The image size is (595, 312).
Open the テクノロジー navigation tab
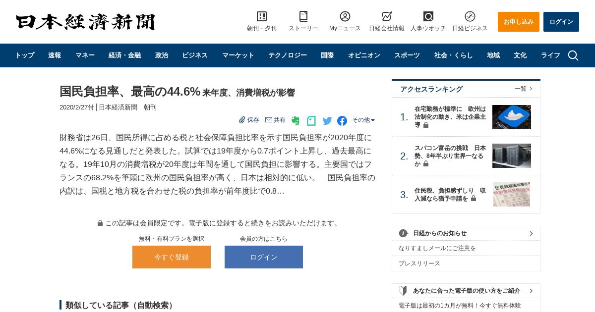(x=288, y=55)
